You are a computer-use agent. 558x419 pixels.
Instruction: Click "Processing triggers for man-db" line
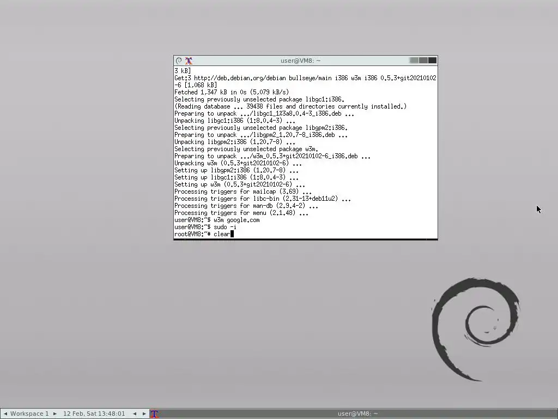[x=246, y=206]
